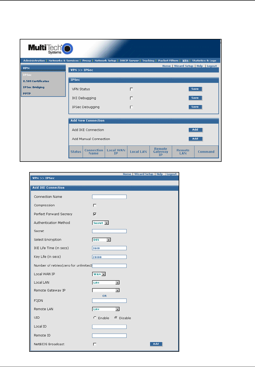Expand the Local WAN IP dropdown

pos(99,274)
